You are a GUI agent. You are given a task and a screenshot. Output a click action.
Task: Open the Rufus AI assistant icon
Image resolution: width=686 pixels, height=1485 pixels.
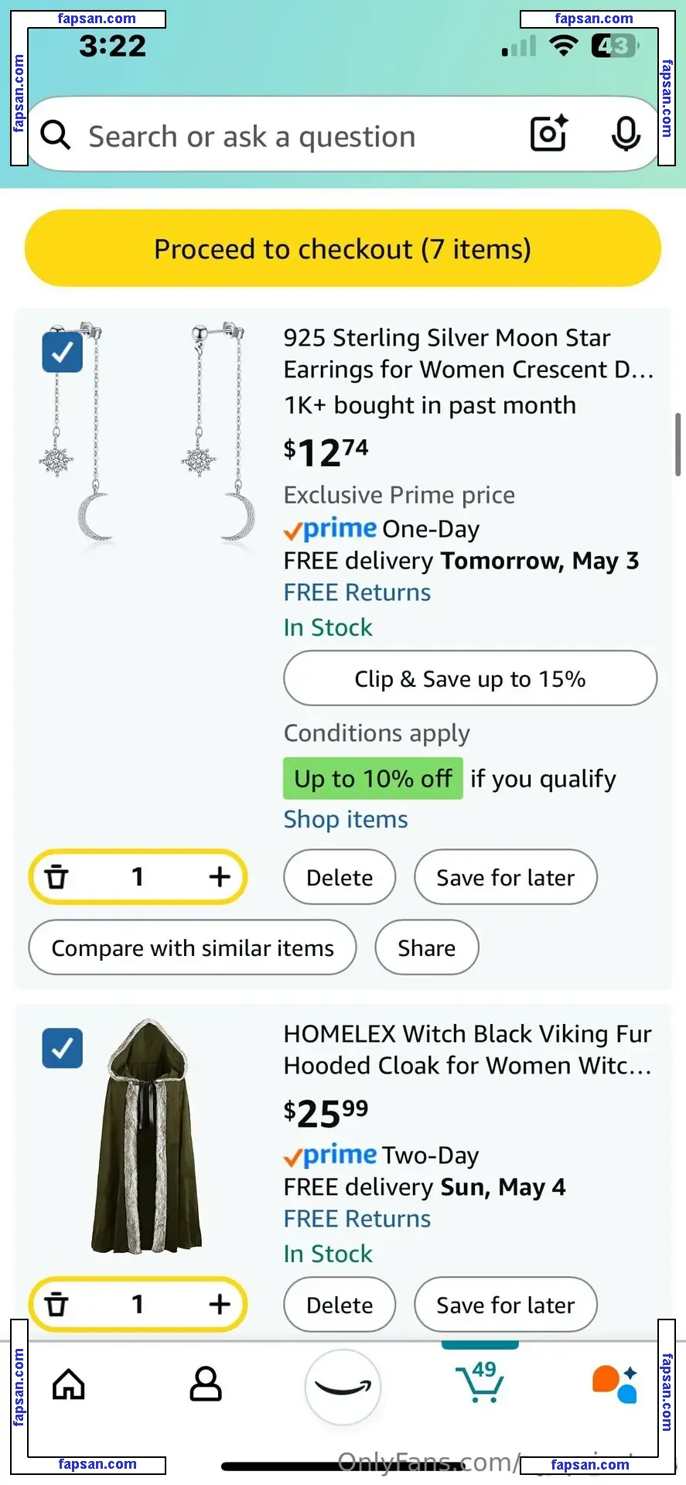[616, 1383]
